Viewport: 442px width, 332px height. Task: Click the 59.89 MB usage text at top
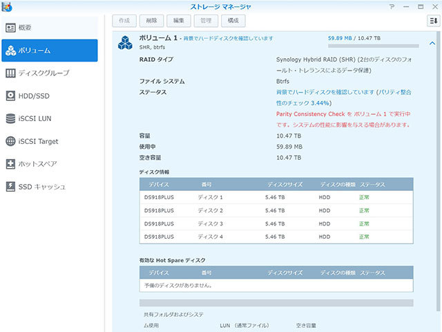[x=340, y=38]
